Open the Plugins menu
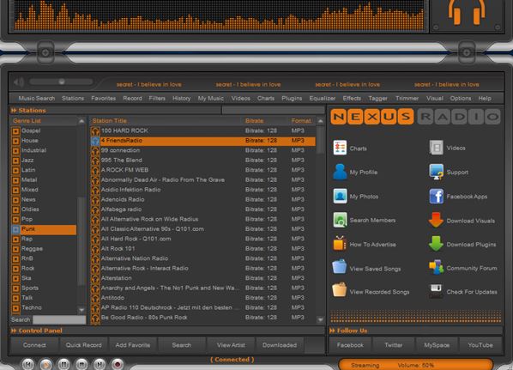Screen dimensions: 513x370 292,98
